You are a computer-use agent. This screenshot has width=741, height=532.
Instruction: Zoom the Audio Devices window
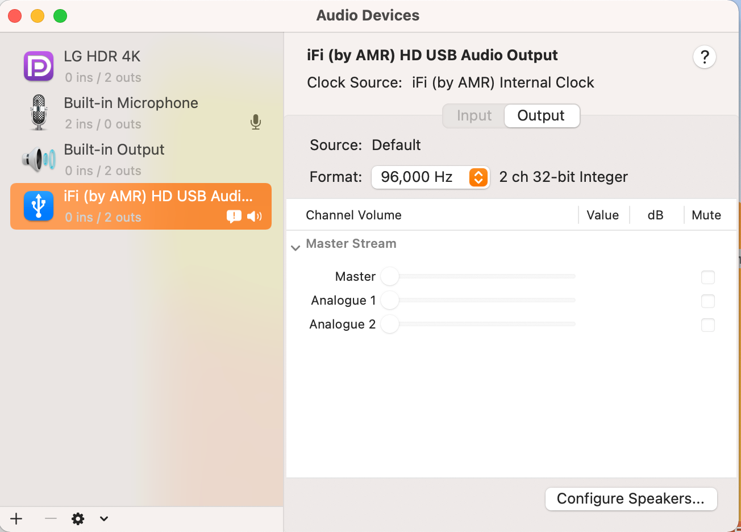tap(60, 16)
